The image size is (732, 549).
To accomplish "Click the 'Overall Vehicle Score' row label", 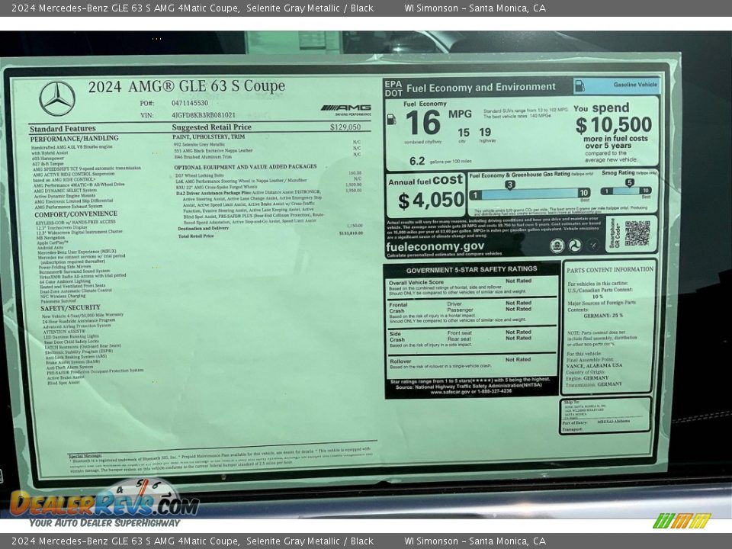I will pyautogui.click(x=416, y=282).
